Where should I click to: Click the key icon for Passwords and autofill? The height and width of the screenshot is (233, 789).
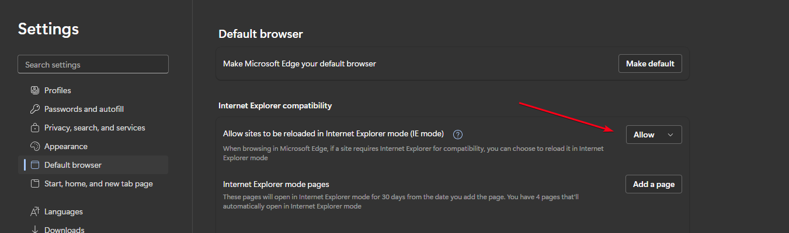pos(34,109)
